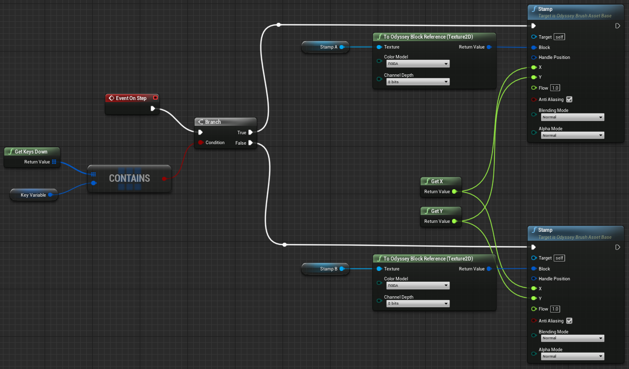Click the True execution pin on the Branch node
629x369 pixels.
click(x=250, y=132)
